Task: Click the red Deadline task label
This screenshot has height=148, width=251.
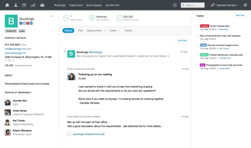Action: click(x=204, y=26)
